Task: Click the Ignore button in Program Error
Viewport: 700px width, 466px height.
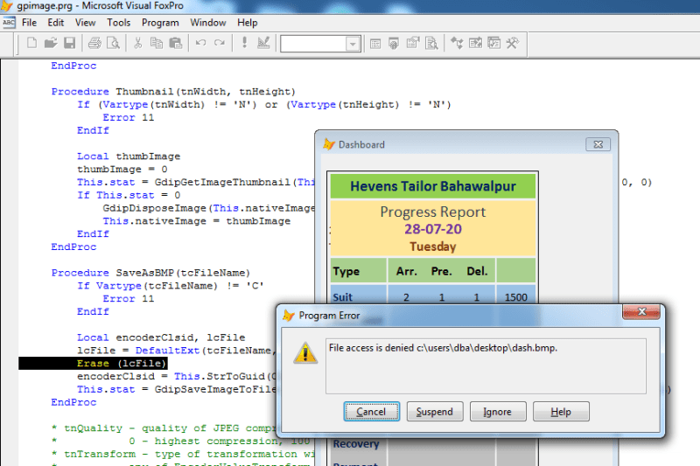Action: coord(498,412)
